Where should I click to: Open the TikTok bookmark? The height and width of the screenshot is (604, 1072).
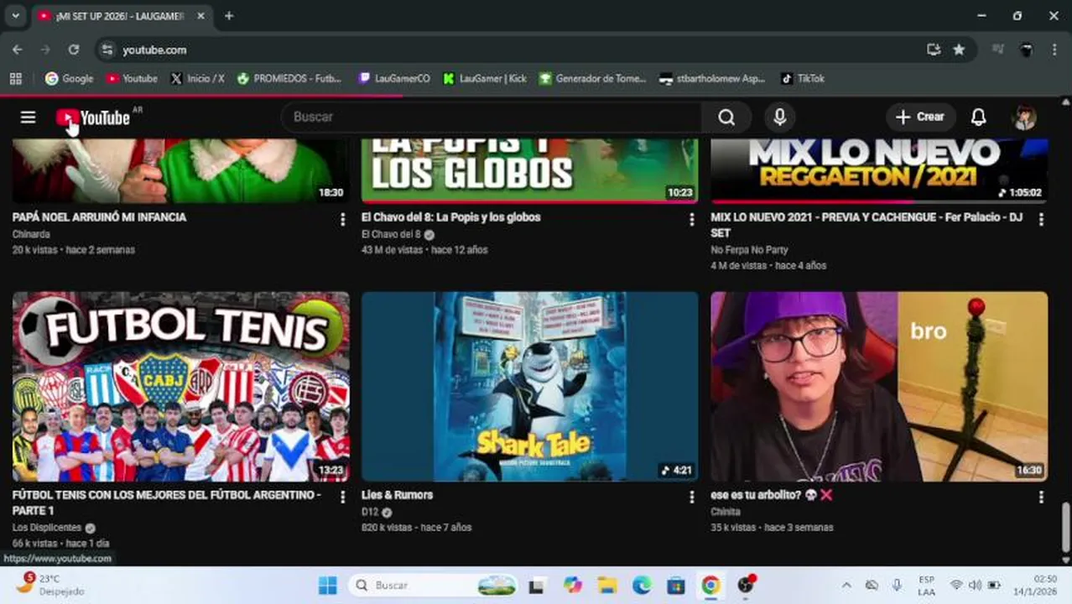coord(803,79)
